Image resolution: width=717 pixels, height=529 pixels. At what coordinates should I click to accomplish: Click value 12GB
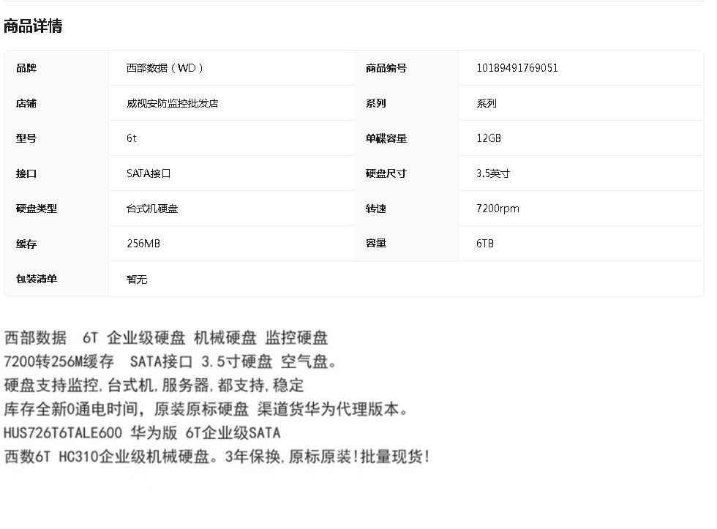click(489, 138)
